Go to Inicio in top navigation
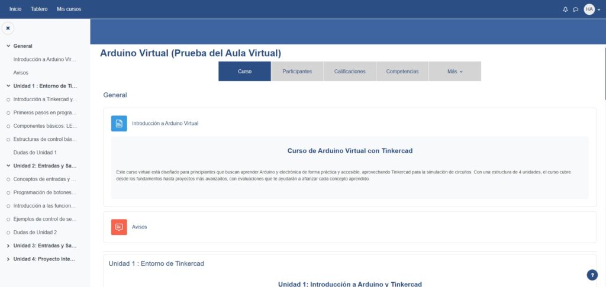 point(15,9)
